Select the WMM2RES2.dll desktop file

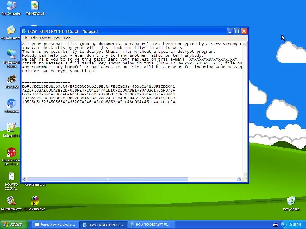coord(35,184)
